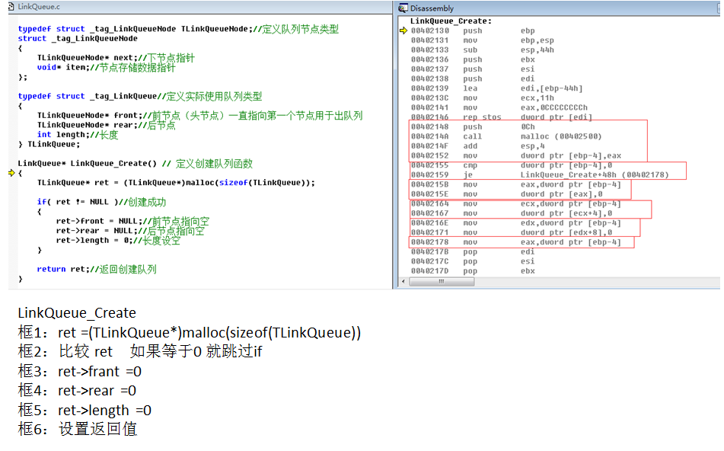Click the address 00402130 push ebp line
724x451 pixels.
(473, 30)
